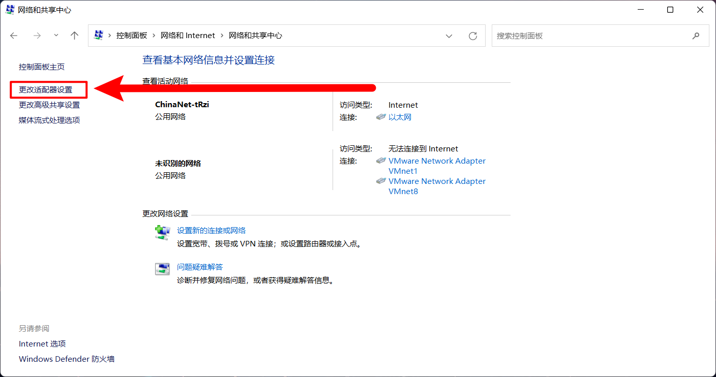Open 媒体流式处理选项 link
716x377 pixels.
(x=49, y=120)
